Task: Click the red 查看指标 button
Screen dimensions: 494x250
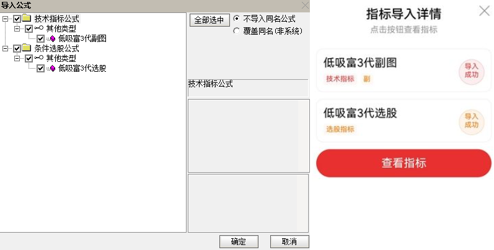Action: tap(404, 163)
